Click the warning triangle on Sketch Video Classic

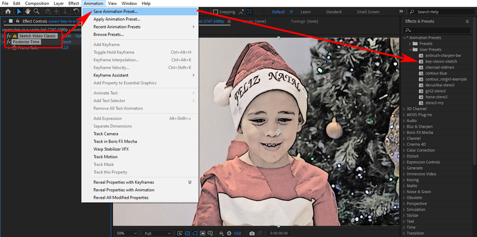14,36
